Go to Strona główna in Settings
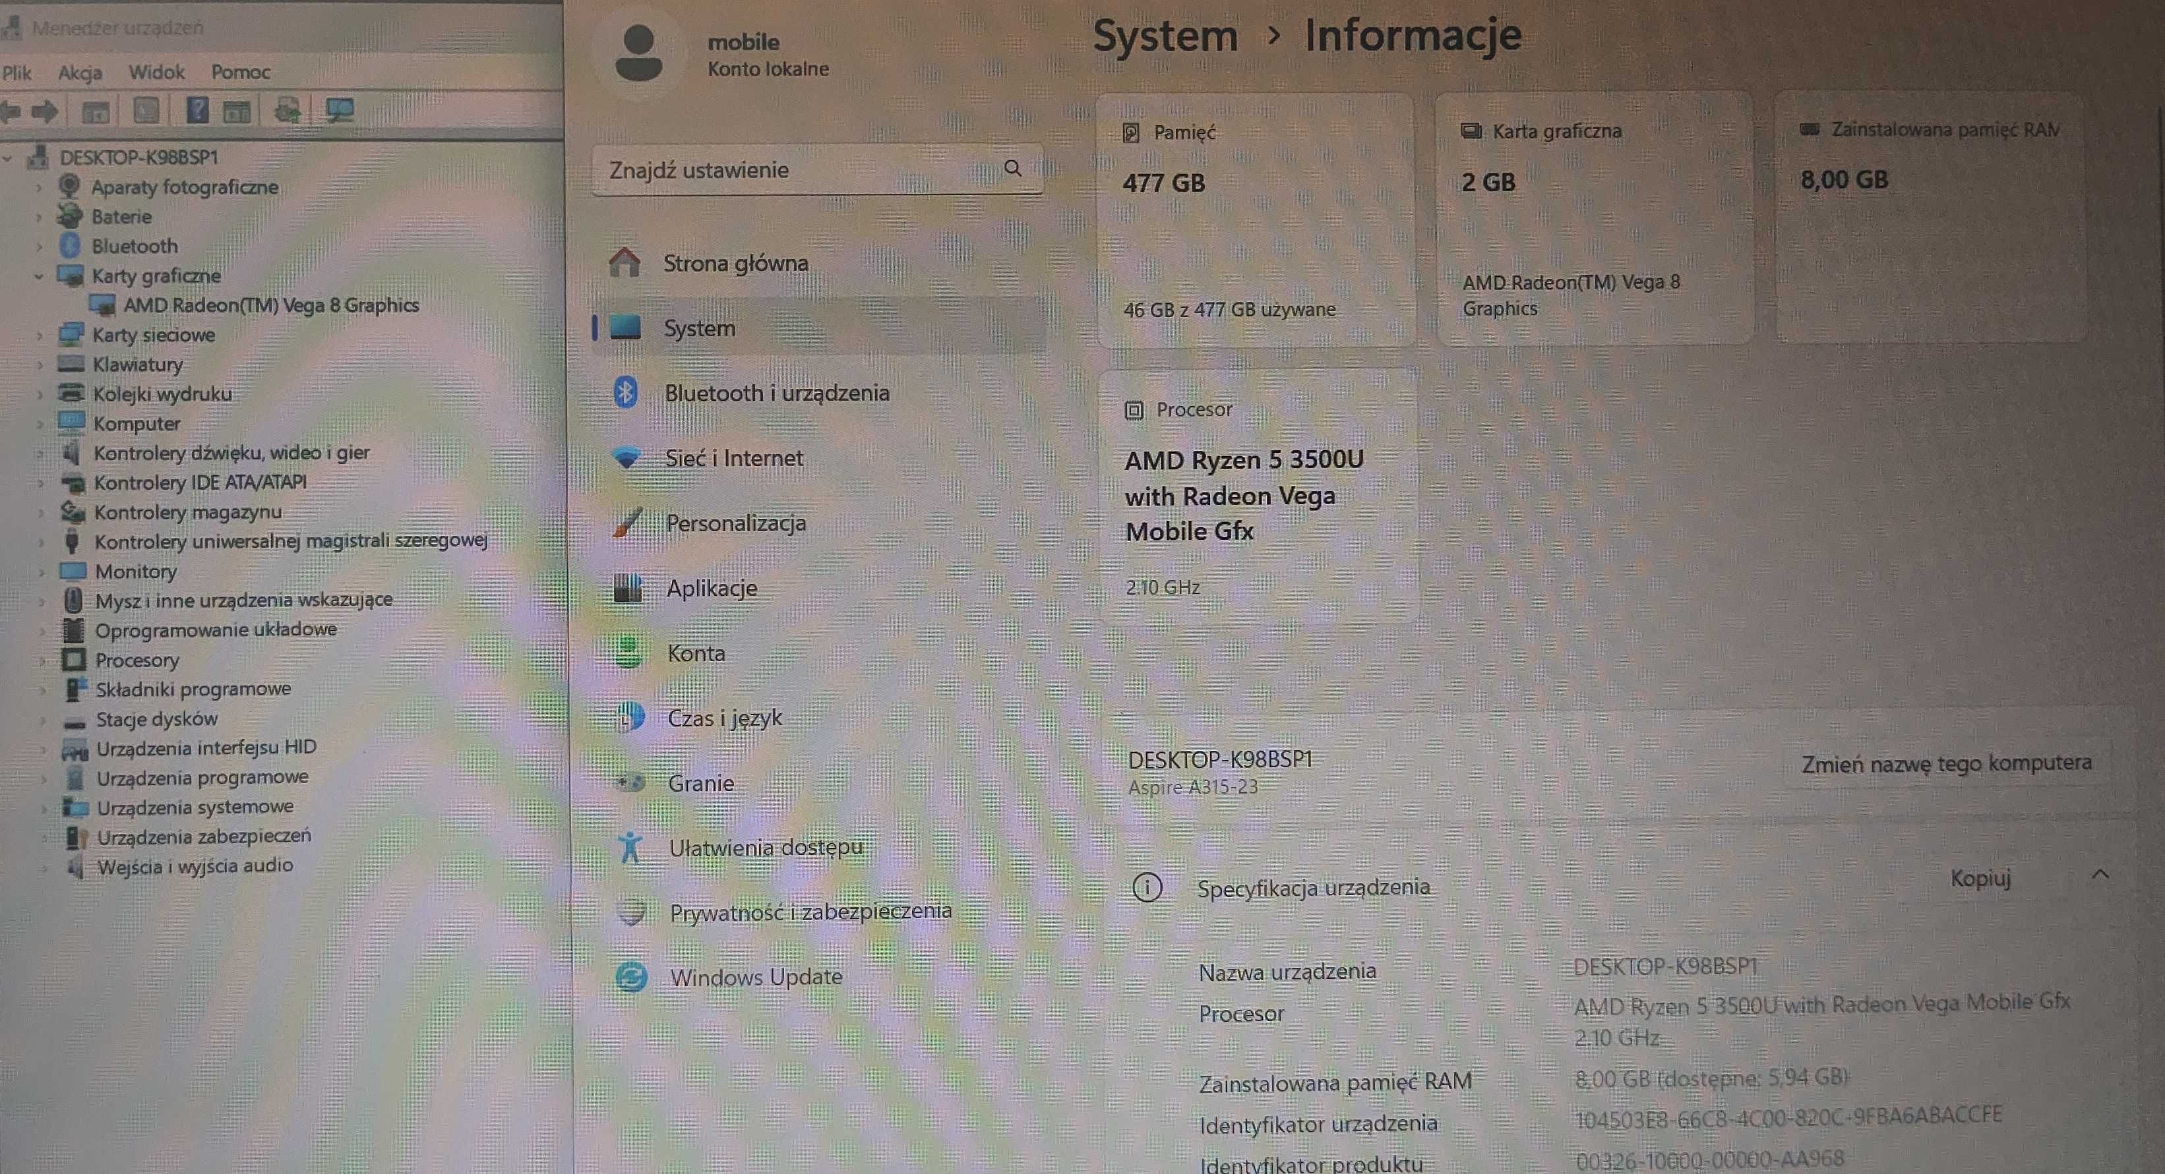The width and height of the screenshot is (2165, 1174). point(820,263)
